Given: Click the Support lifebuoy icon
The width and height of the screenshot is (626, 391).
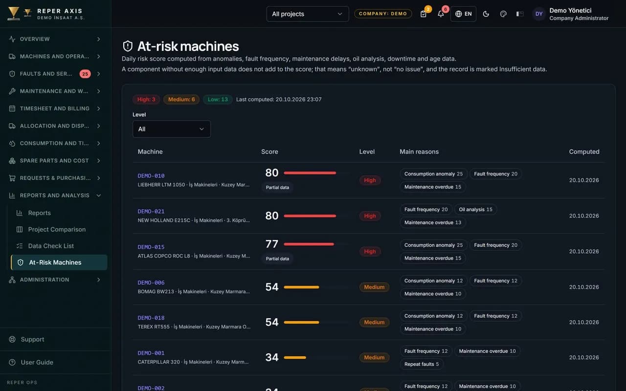Looking at the screenshot, I should [12, 339].
